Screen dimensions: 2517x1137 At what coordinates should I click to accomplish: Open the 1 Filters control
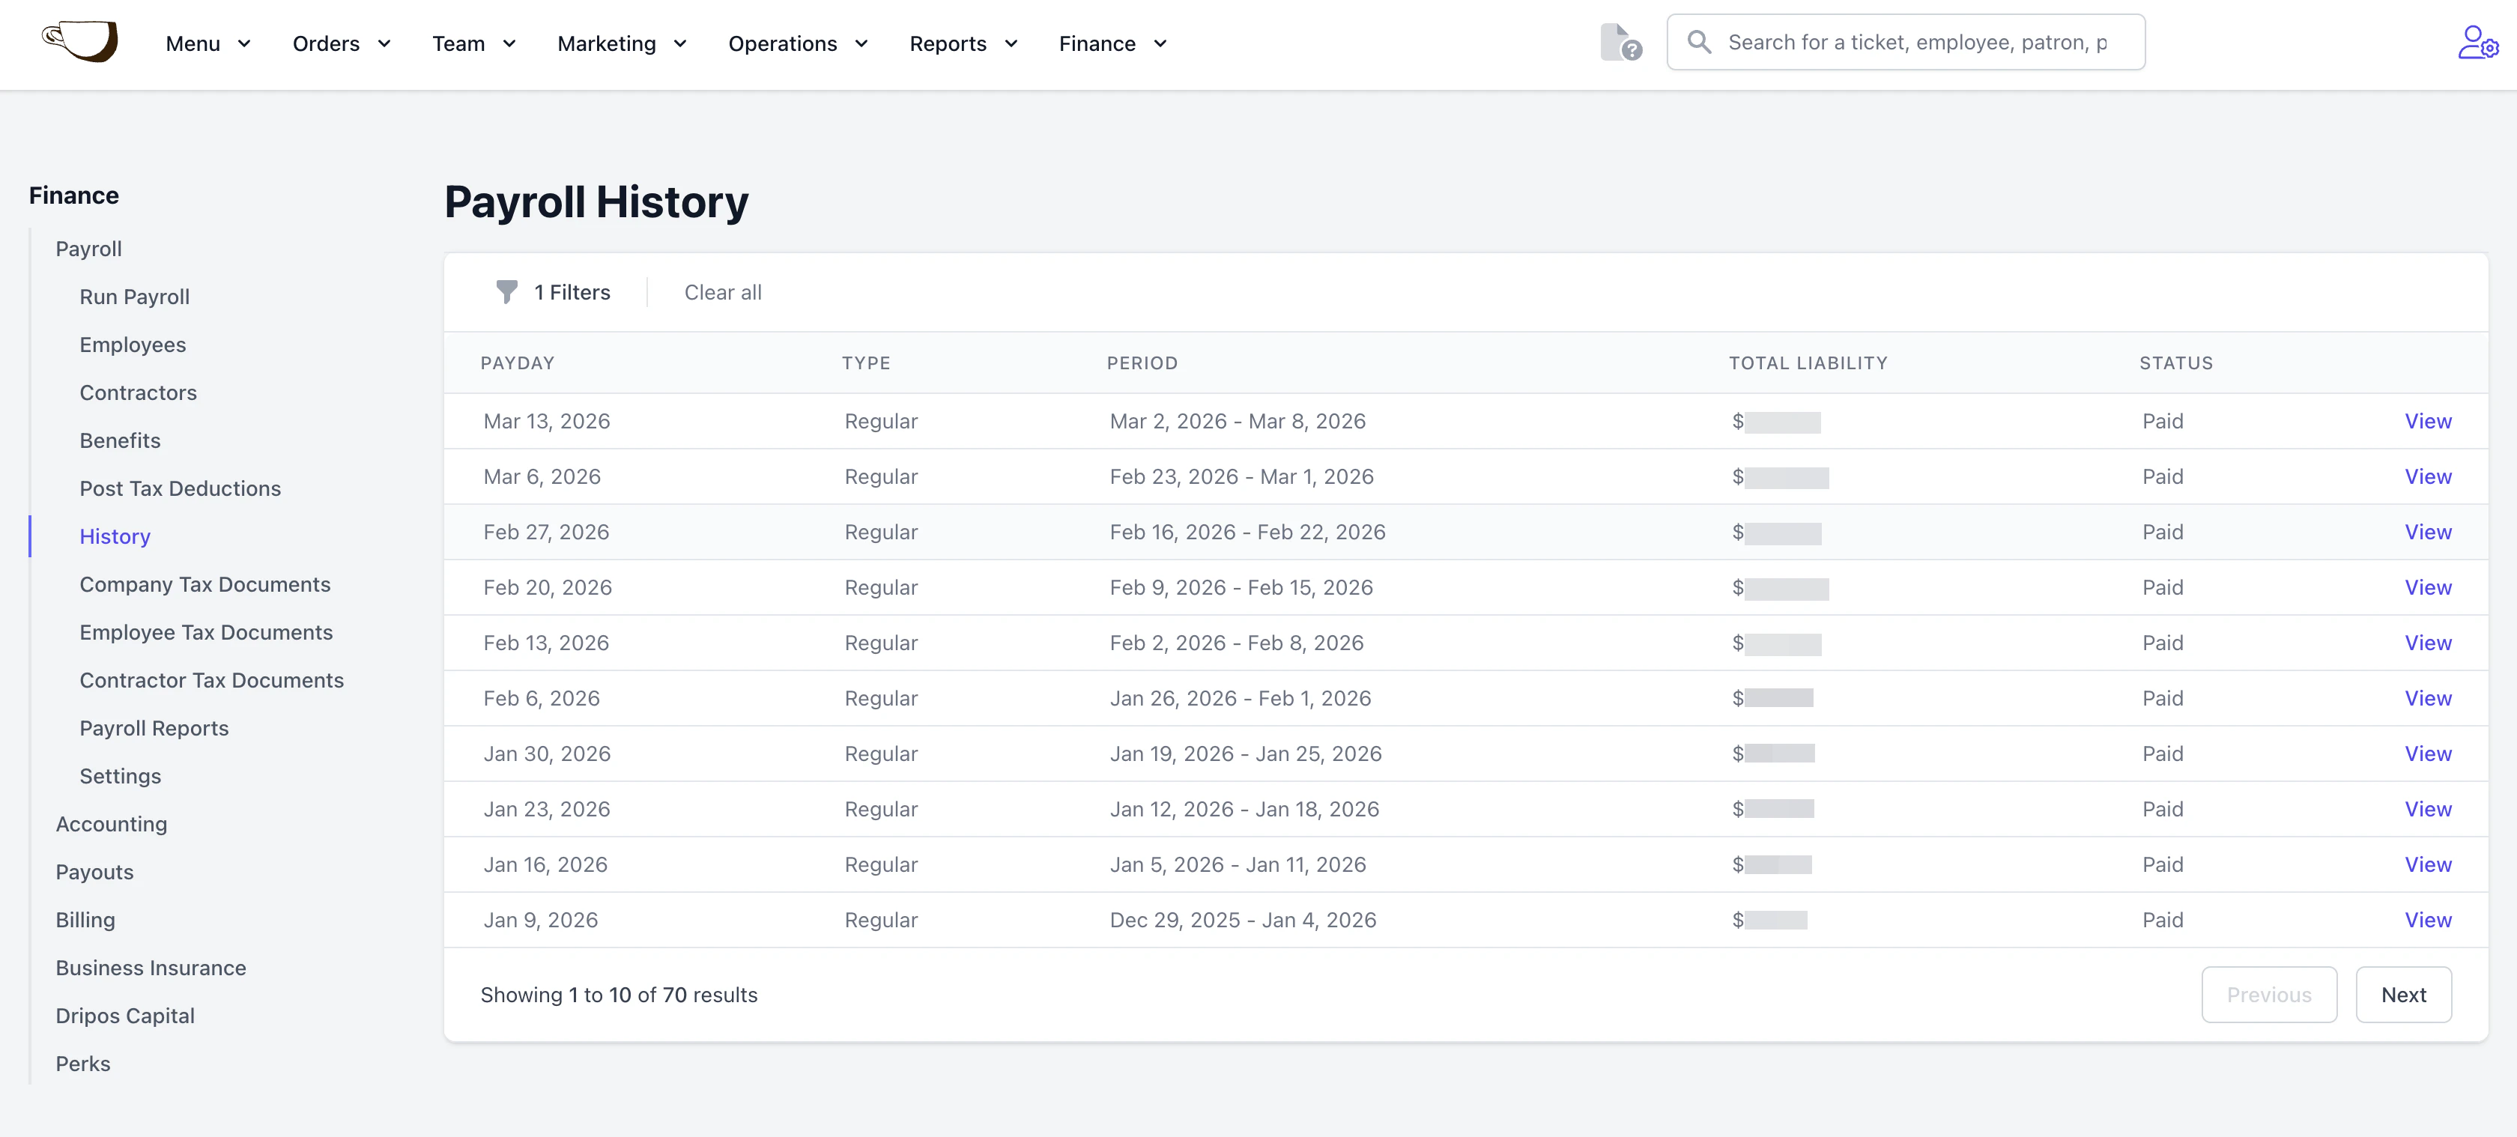(572, 292)
